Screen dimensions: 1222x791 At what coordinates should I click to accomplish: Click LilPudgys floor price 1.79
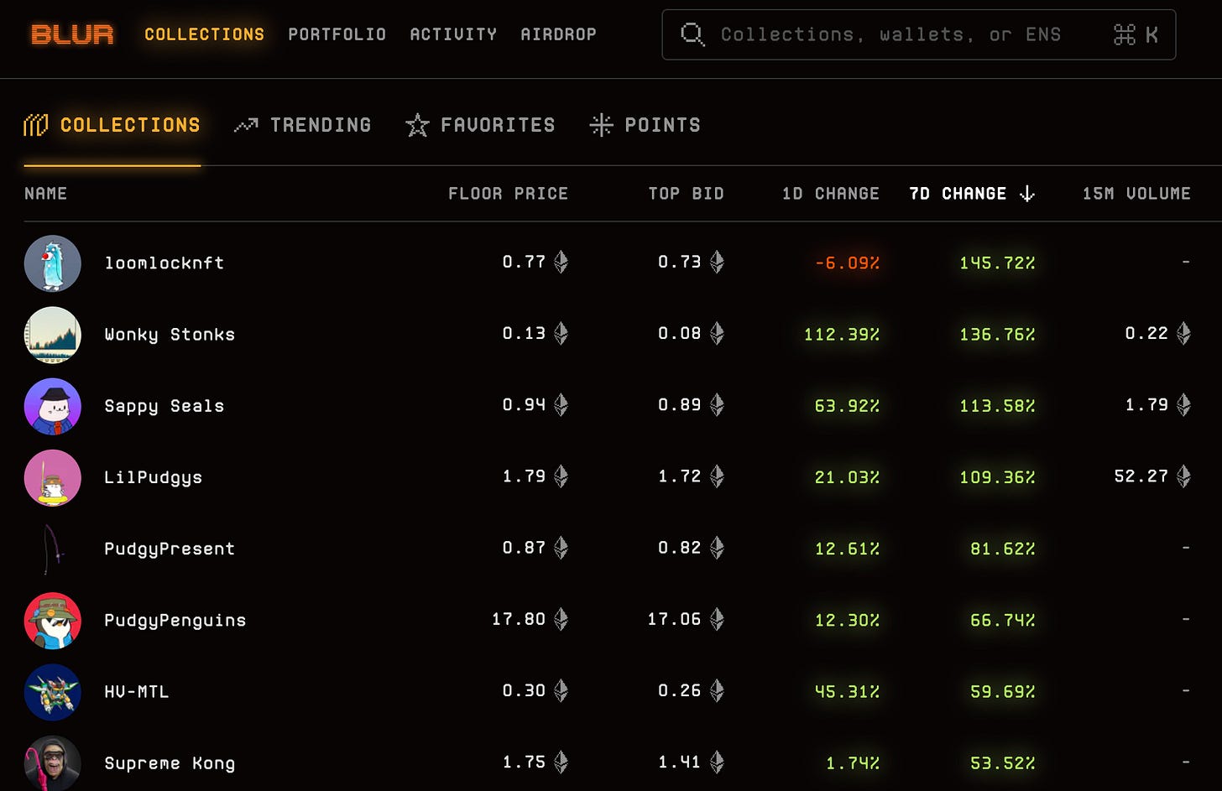524,476
